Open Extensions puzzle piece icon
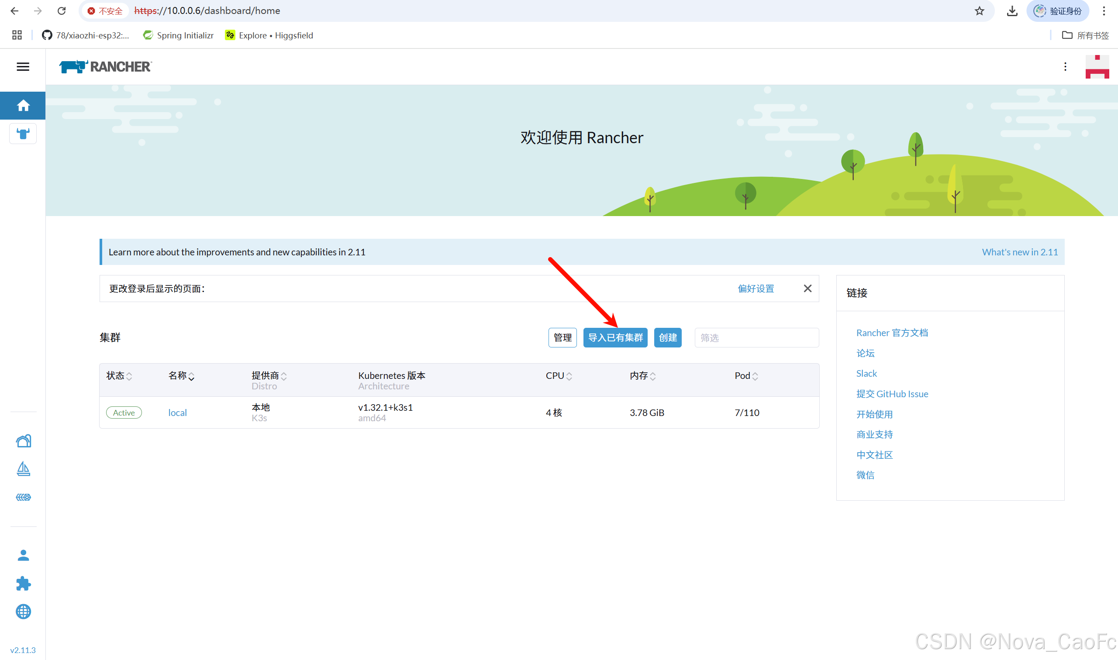Image resolution: width=1118 pixels, height=660 pixels. [x=23, y=583]
